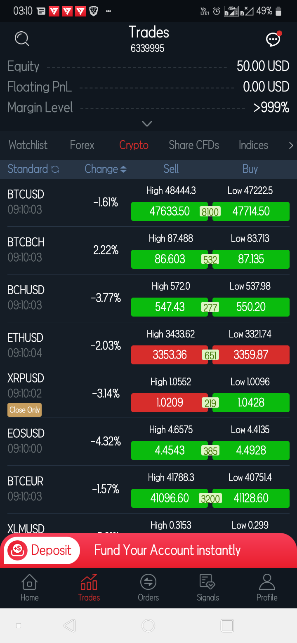Open the search magnifier icon
297x643 pixels.
pos(21,39)
